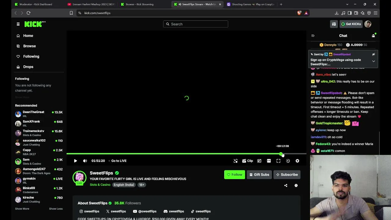The height and width of the screenshot is (220, 391).
Task: Toggle theater mode in the video player
Action: [x=269, y=161]
